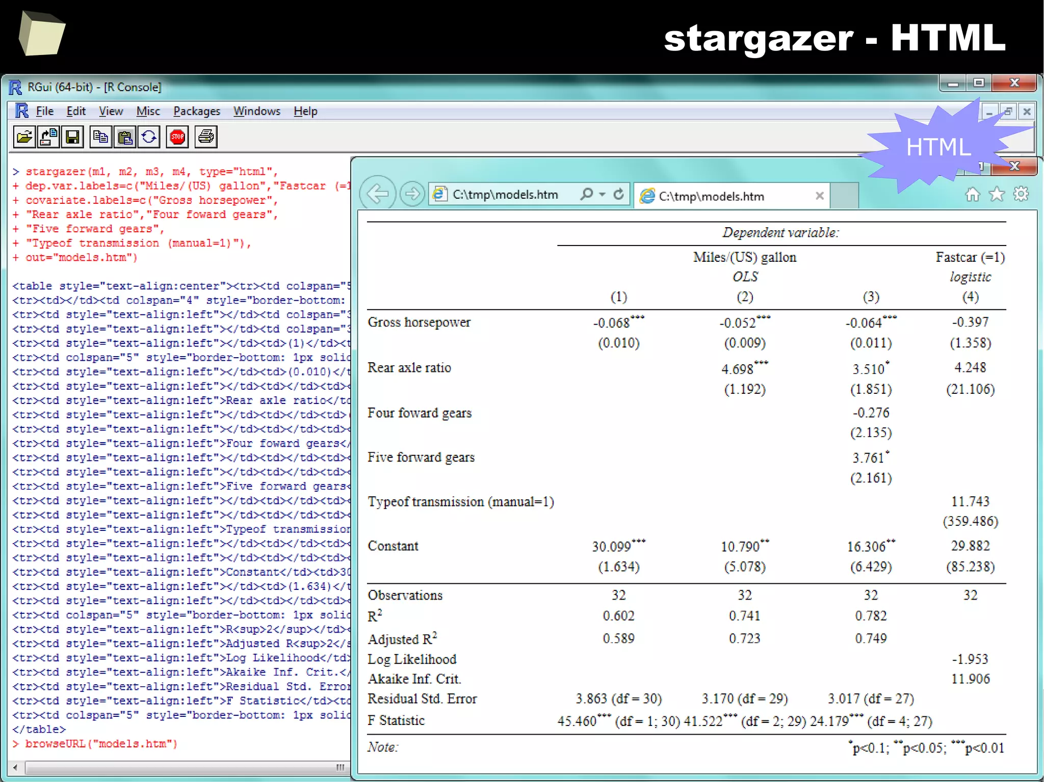Click the 'Five forward gears' row label
1044x782 pixels.
[x=421, y=457]
